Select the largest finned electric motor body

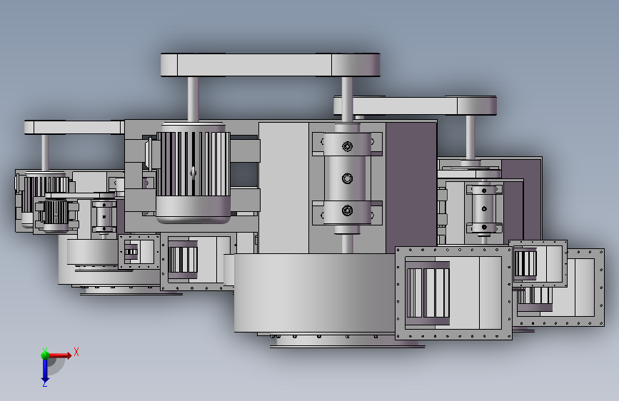[x=193, y=173]
